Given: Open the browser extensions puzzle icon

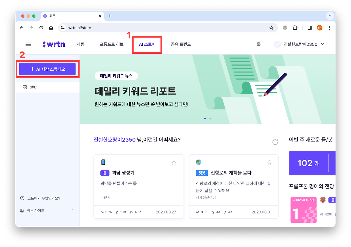Looking at the screenshot, I should (x=295, y=28).
